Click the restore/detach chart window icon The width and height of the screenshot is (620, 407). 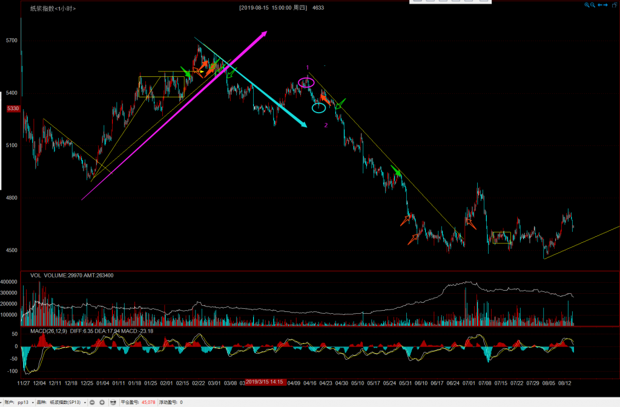(615, 5)
